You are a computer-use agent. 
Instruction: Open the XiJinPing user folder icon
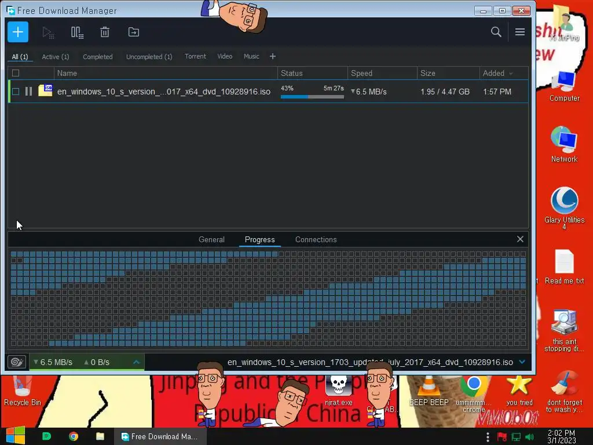pyautogui.click(x=564, y=23)
